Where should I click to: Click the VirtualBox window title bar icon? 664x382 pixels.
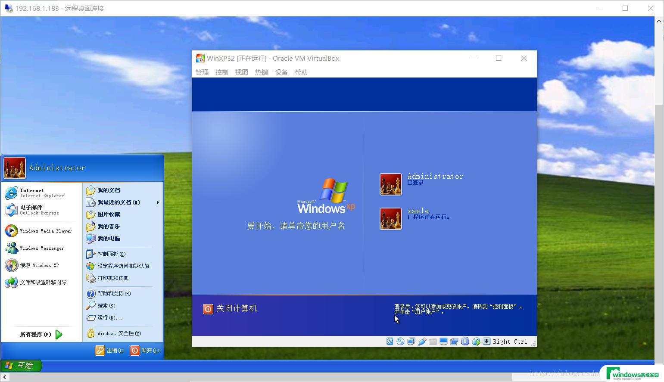pos(200,58)
